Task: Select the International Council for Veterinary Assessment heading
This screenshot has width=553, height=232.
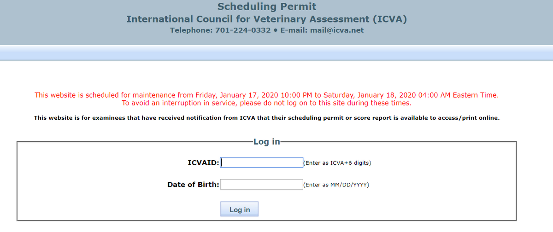Action: [266, 19]
